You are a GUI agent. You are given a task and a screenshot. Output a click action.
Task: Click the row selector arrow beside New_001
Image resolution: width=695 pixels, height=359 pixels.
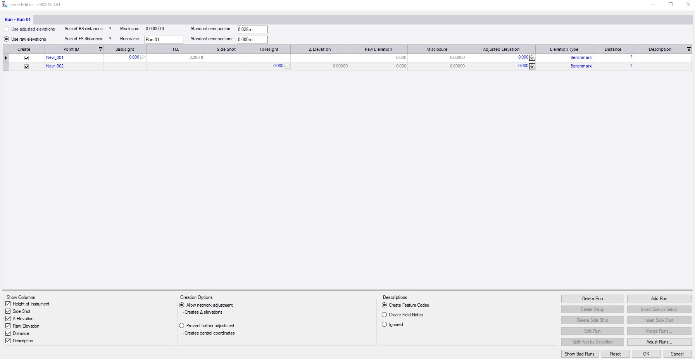point(5,57)
